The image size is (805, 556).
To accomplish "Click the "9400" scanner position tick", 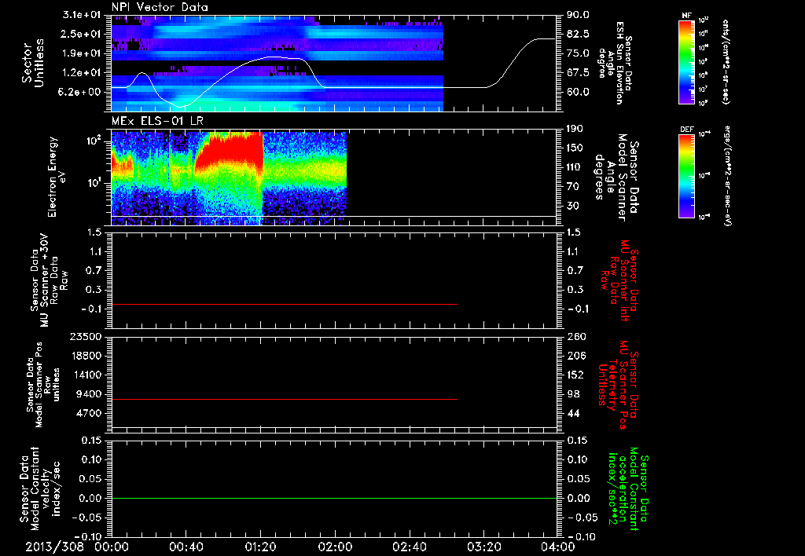I will click(x=90, y=394).
